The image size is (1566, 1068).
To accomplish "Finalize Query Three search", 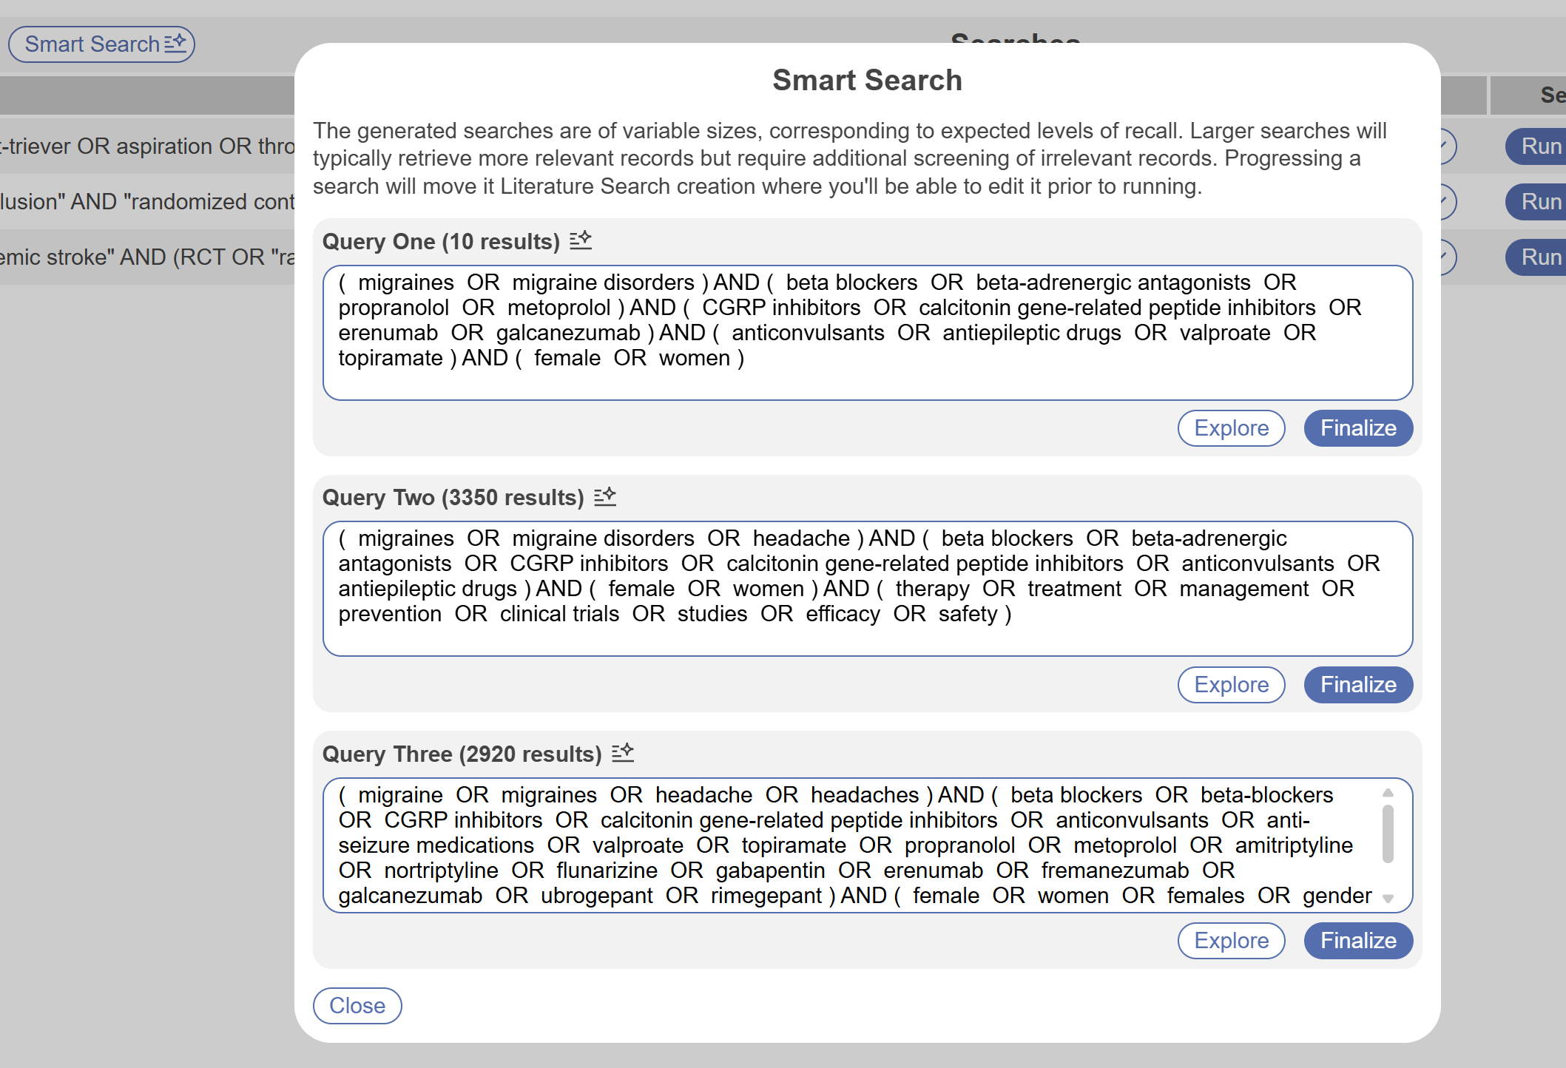I will click(x=1357, y=941).
